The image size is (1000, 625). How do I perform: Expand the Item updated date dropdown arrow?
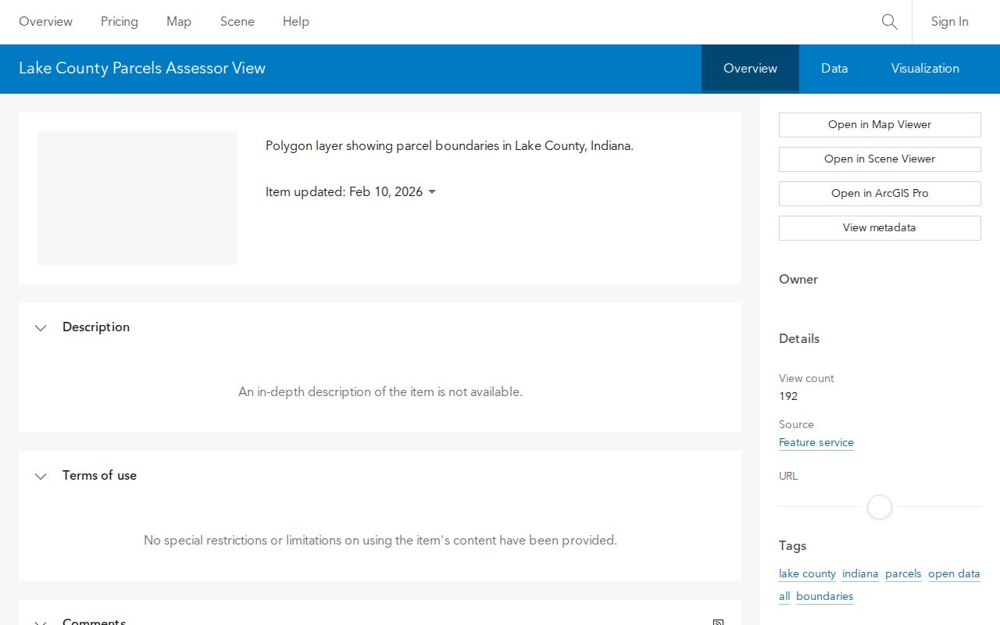pos(432,192)
